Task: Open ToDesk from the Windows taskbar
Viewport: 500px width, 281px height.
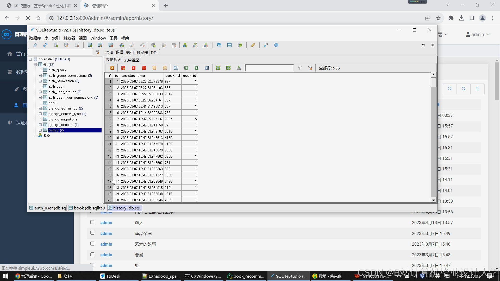Action: click(x=110, y=276)
